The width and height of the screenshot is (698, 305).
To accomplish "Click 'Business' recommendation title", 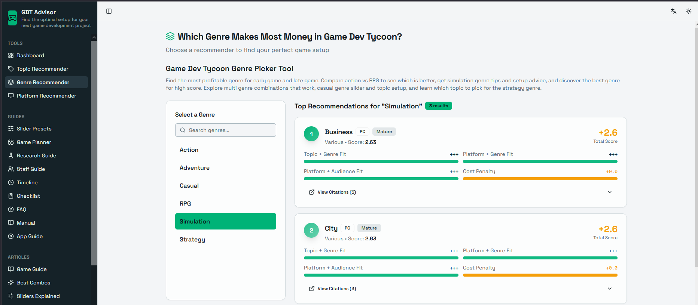I will [339, 132].
